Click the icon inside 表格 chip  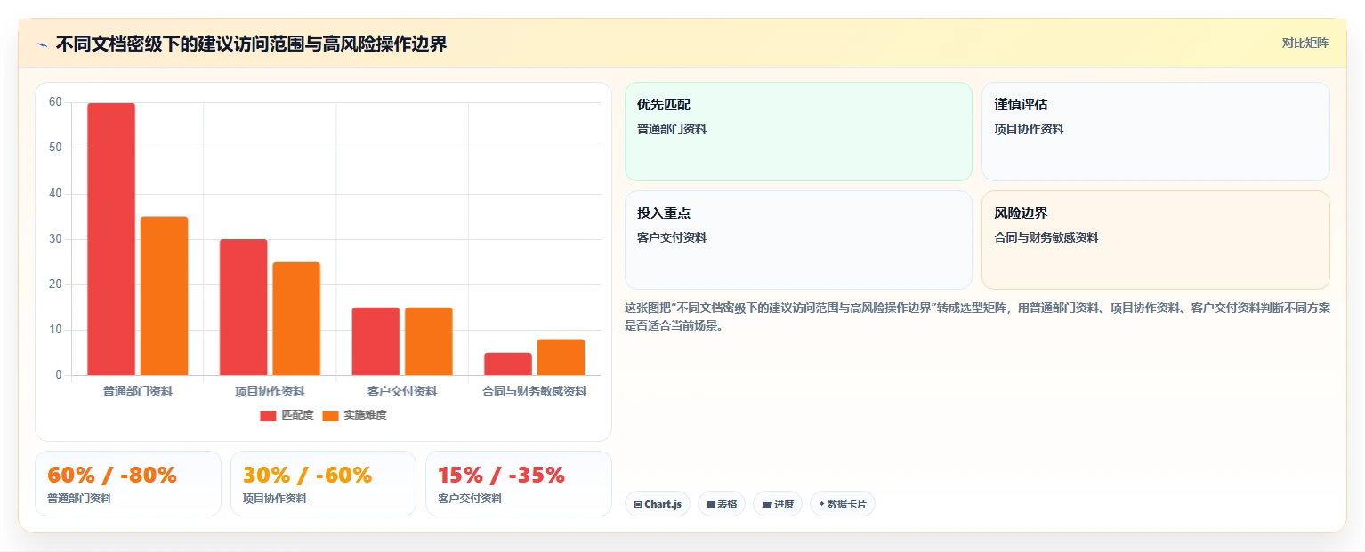pos(711,505)
